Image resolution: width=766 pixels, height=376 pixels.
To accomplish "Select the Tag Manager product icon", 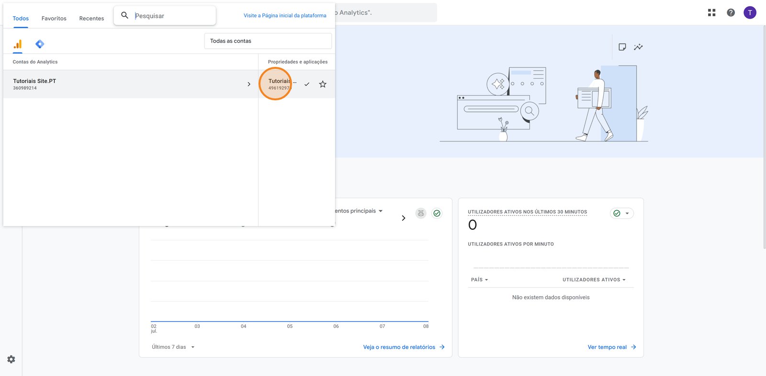I will tap(40, 44).
